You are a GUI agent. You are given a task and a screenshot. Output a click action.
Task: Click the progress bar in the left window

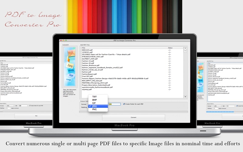pyautogui.click(x=26, y=111)
